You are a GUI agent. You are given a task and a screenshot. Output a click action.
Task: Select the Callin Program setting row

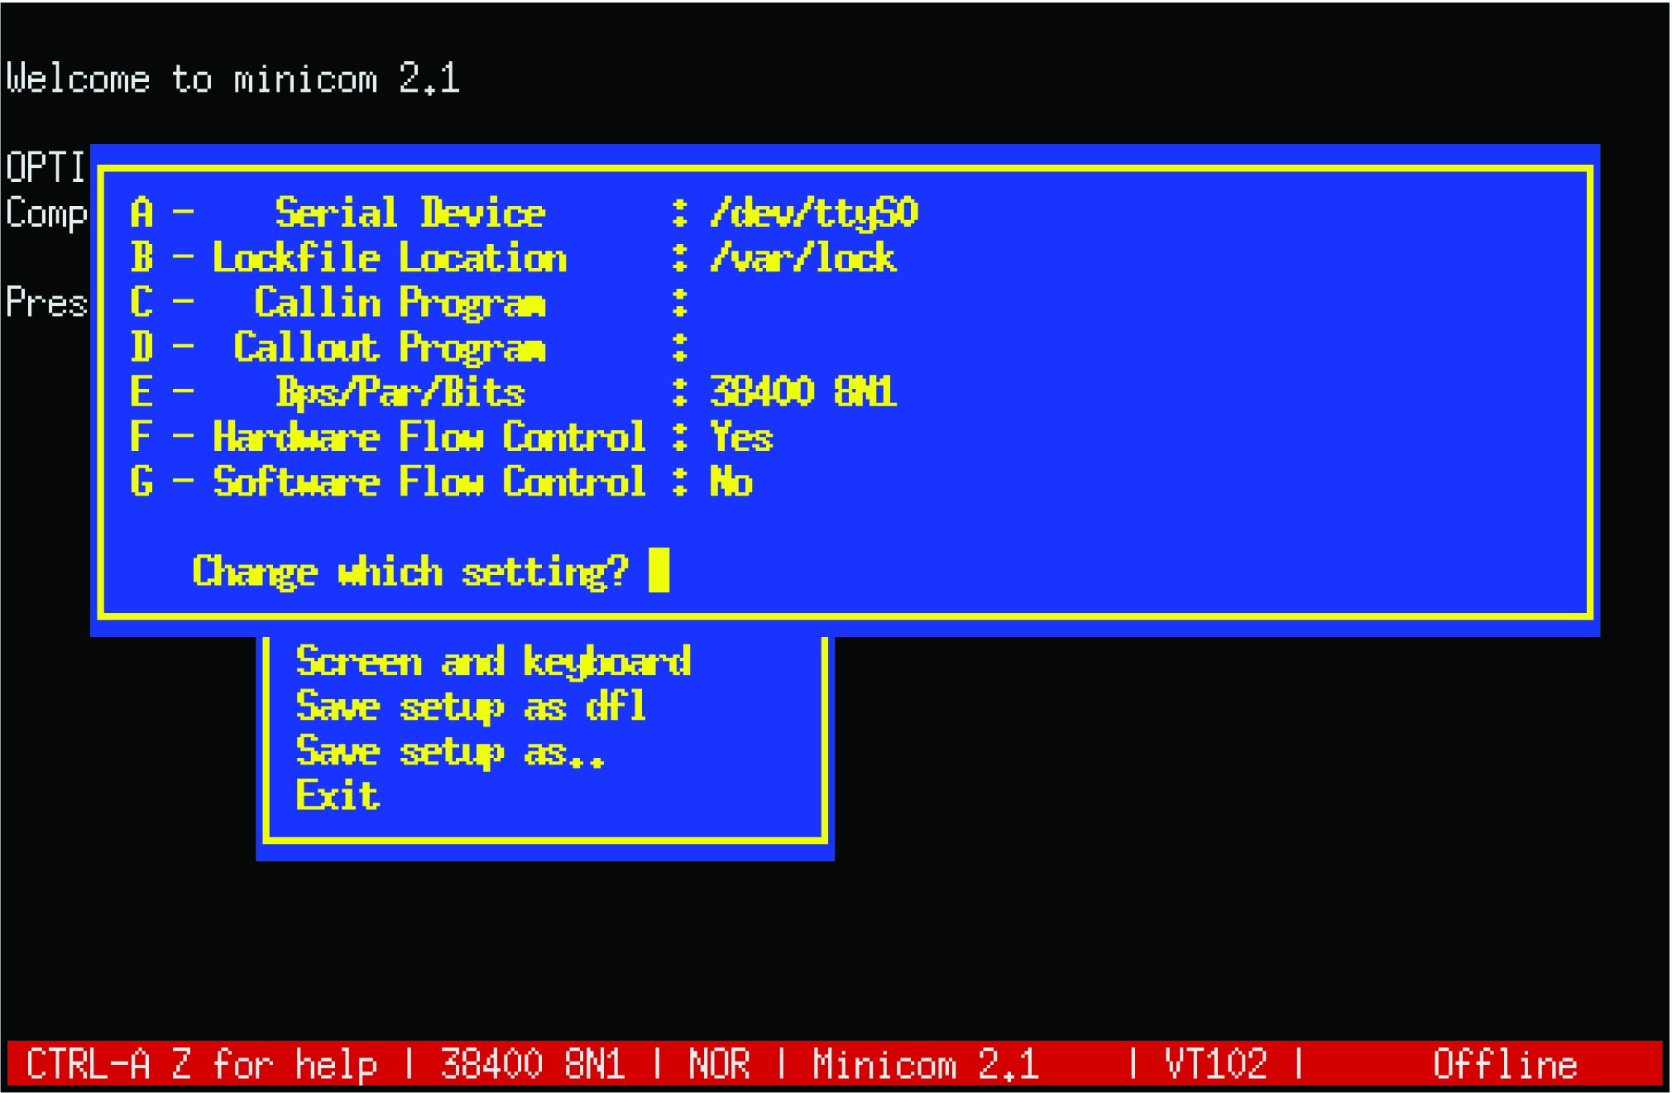pyautogui.click(x=410, y=303)
